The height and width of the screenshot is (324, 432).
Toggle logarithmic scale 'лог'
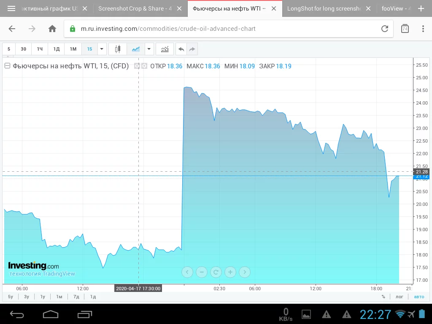(399, 297)
